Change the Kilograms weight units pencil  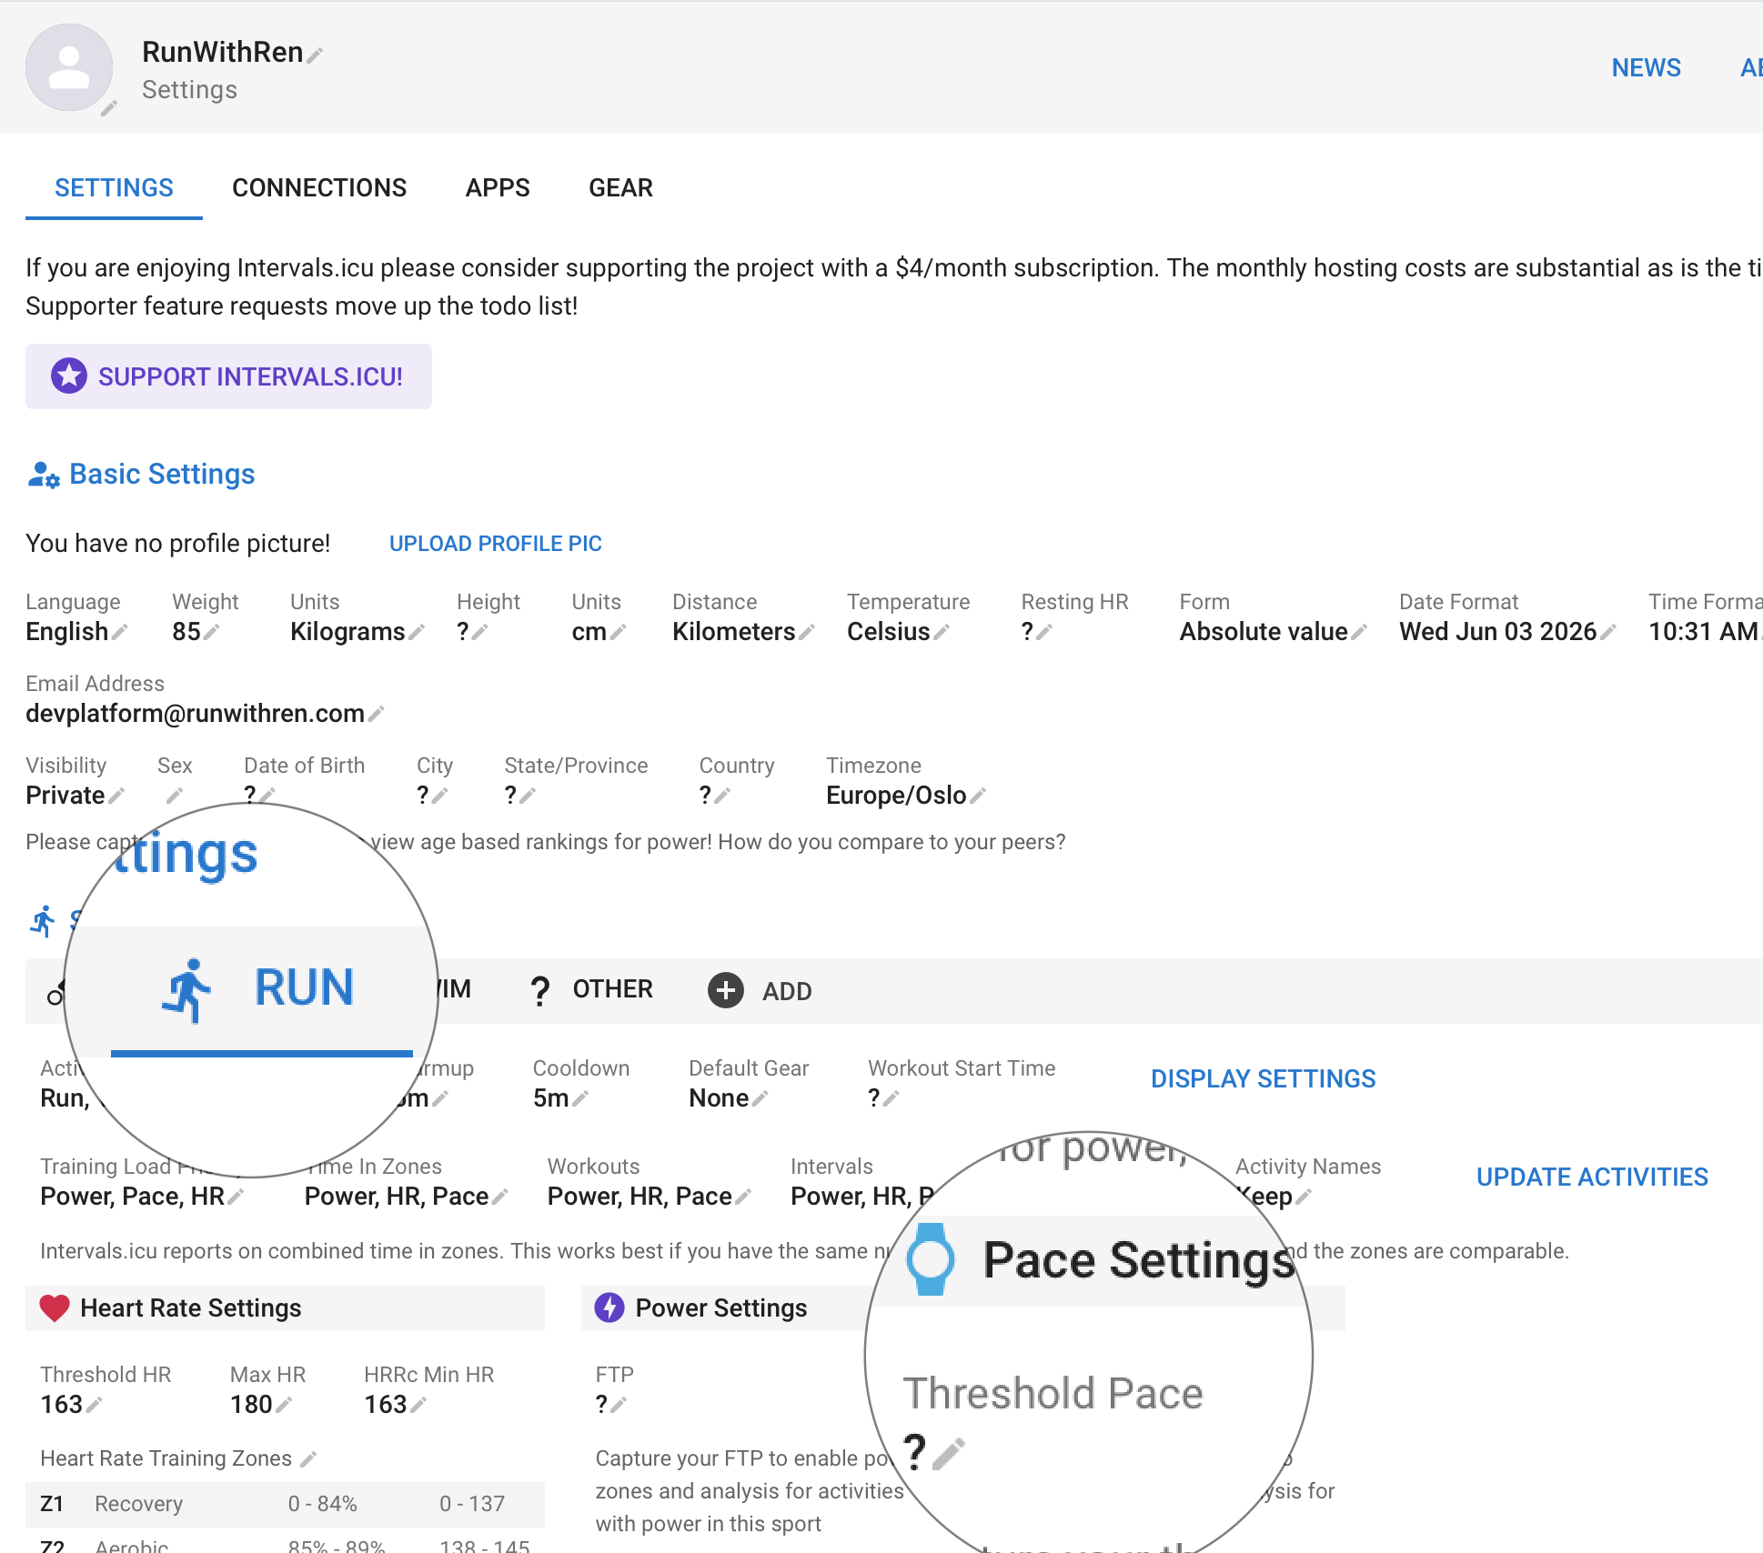pyautogui.click(x=417, y=632)
